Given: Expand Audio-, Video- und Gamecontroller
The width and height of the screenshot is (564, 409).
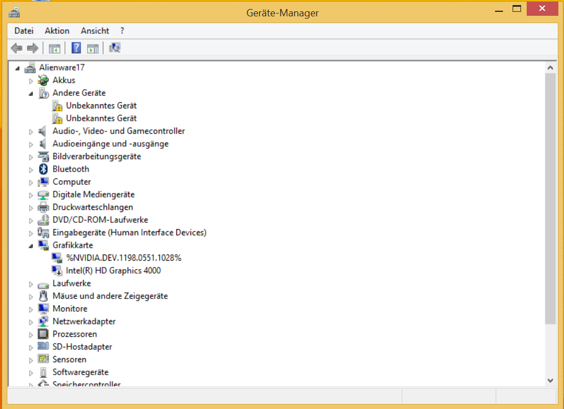Looking at the screenshot, I should point(31,132).
